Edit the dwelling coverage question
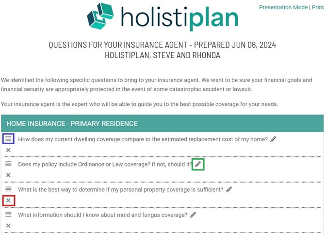 tap(274, 139)
